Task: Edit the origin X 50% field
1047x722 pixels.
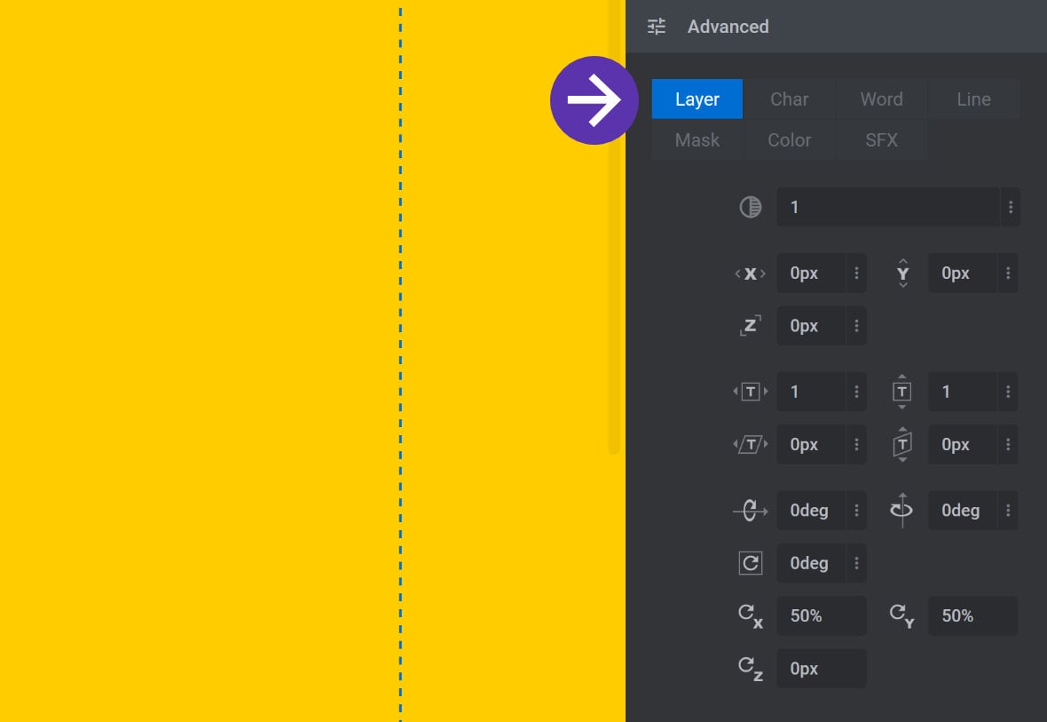Action: [822, 616]
